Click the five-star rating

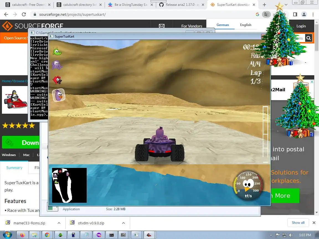[x=19, y=126]
